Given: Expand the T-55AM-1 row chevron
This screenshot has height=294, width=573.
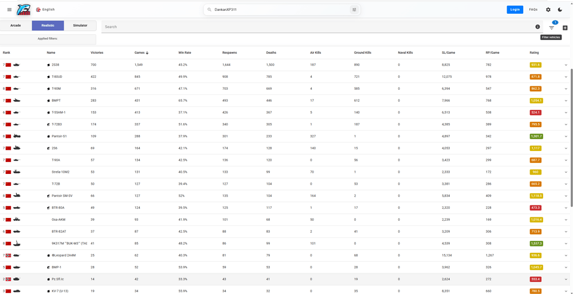Looking at the screenshot, I should 566,112.
